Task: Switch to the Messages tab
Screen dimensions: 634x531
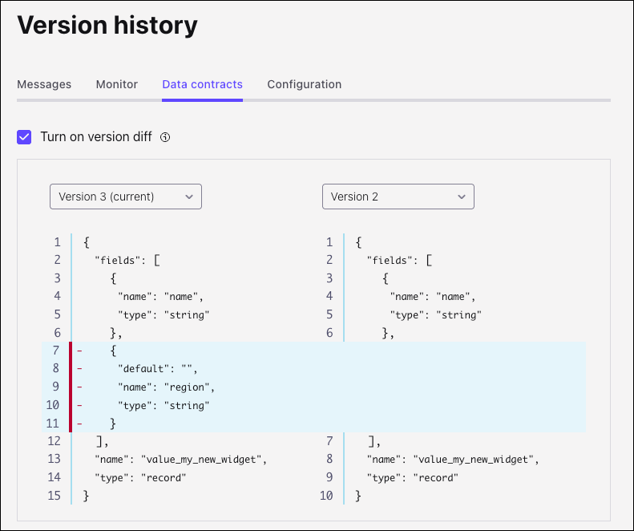Action: [x=44, y=84]
